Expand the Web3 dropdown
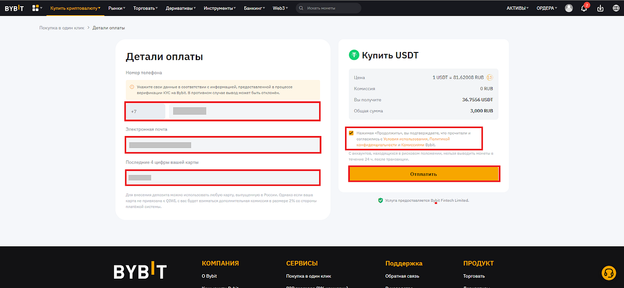The image size is (624, 288). 280,8
